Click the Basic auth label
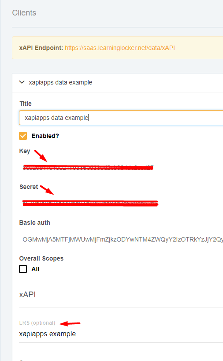The width and height of the screenshot is (223, 361). pos(35,223)
